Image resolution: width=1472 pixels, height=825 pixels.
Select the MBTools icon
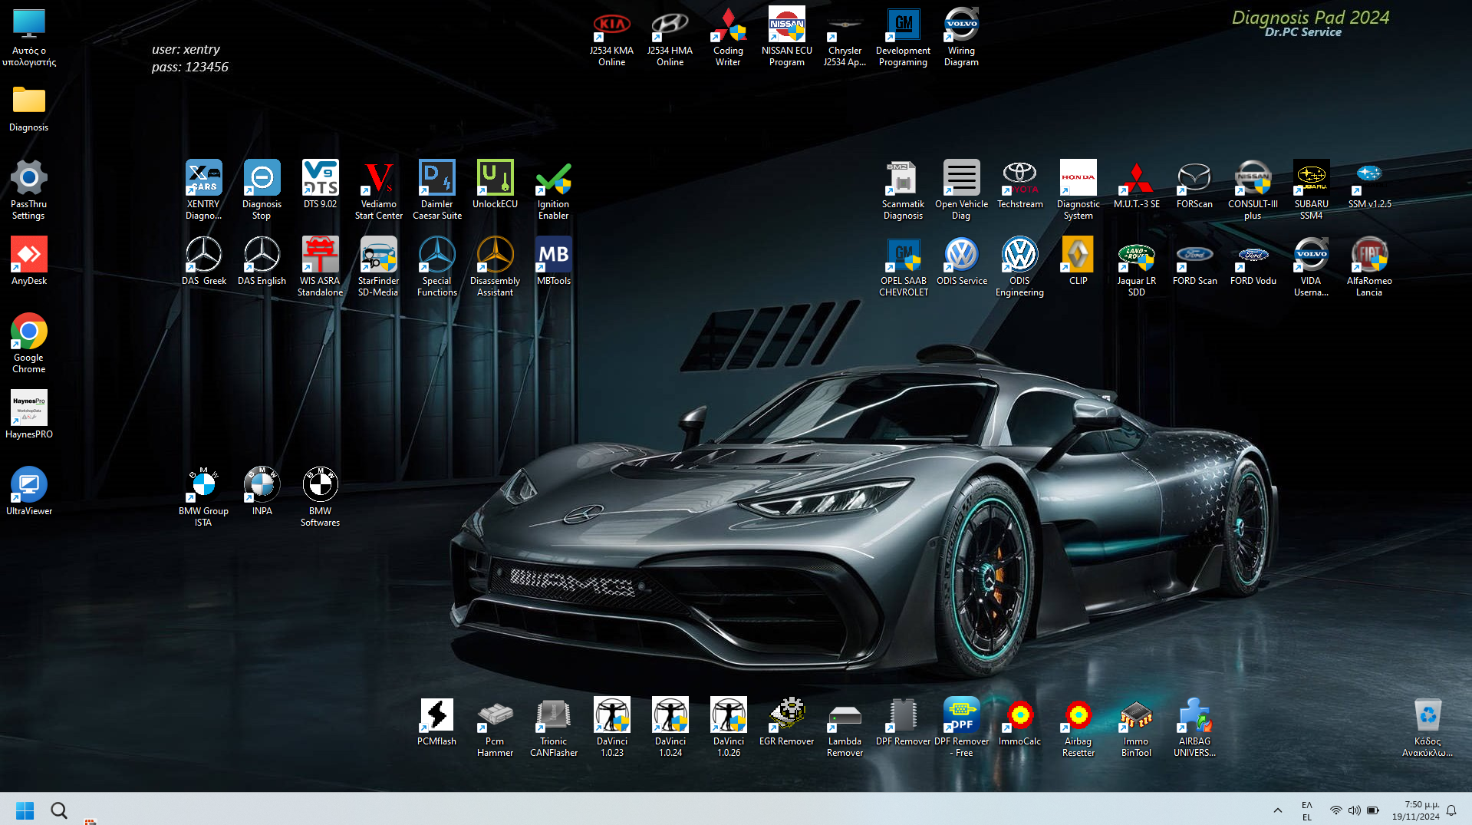pos(553,261)
